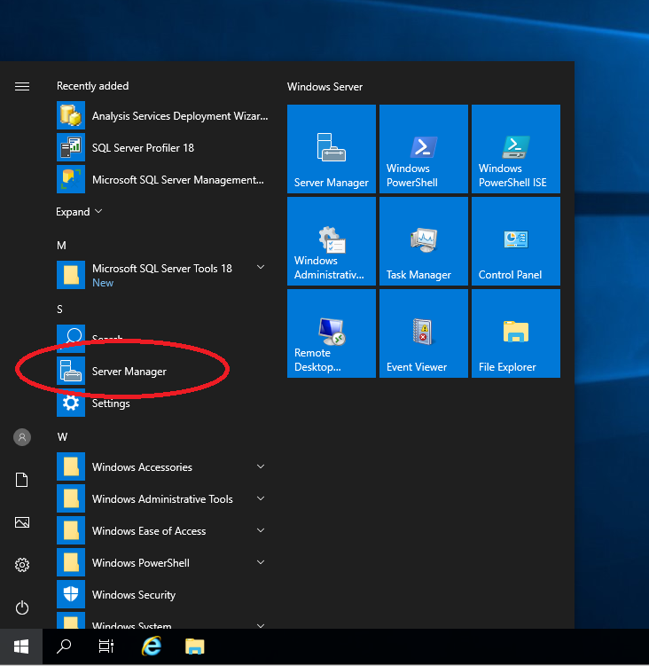This screenshot has height=666, width=649.
Task: Launch the Windows PowerShell tile
Action: (424, 149)
